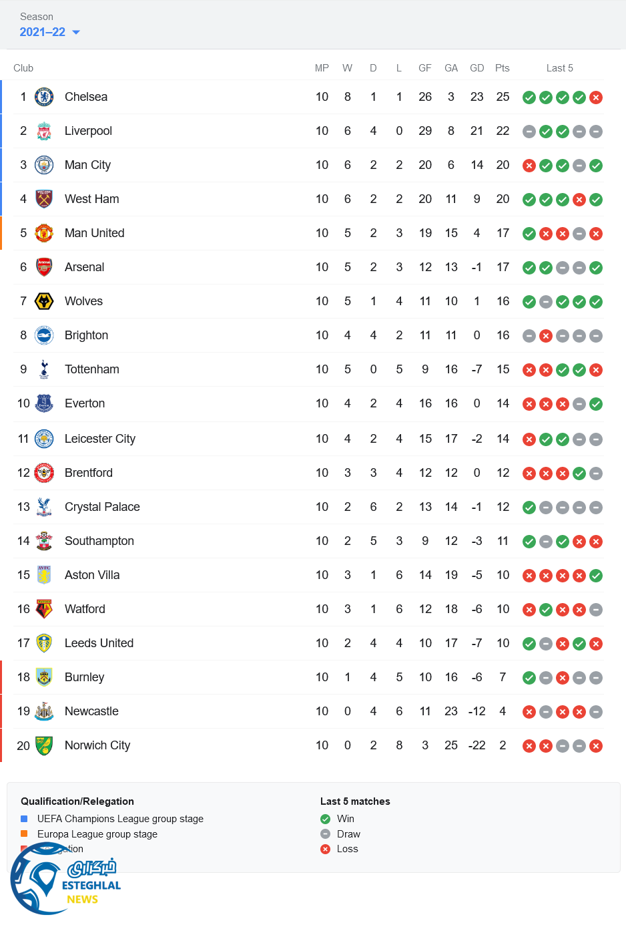Image resolution: width=626 pixels, height=933 pixels.
Task: Select the Tottenham club crest
Action: (x=44, y=369)
